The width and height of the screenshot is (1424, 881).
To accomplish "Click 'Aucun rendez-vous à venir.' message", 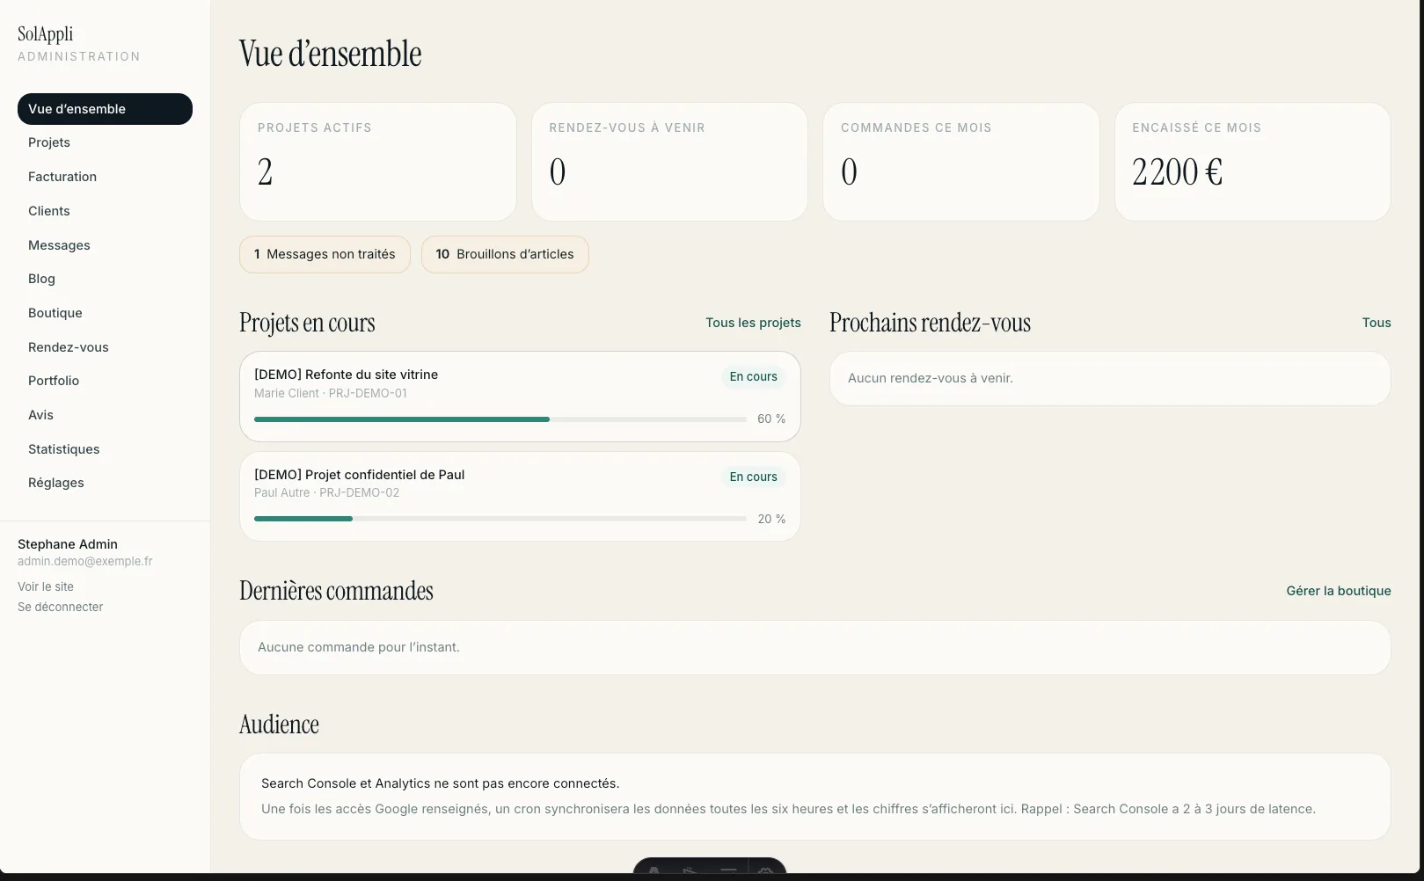I will coord(931,378).
